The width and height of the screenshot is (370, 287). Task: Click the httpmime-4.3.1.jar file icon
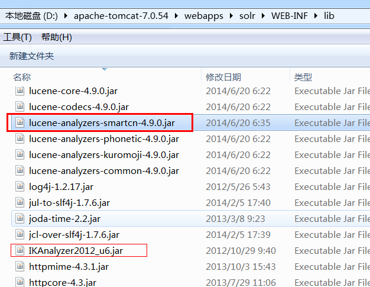(20, 266)
